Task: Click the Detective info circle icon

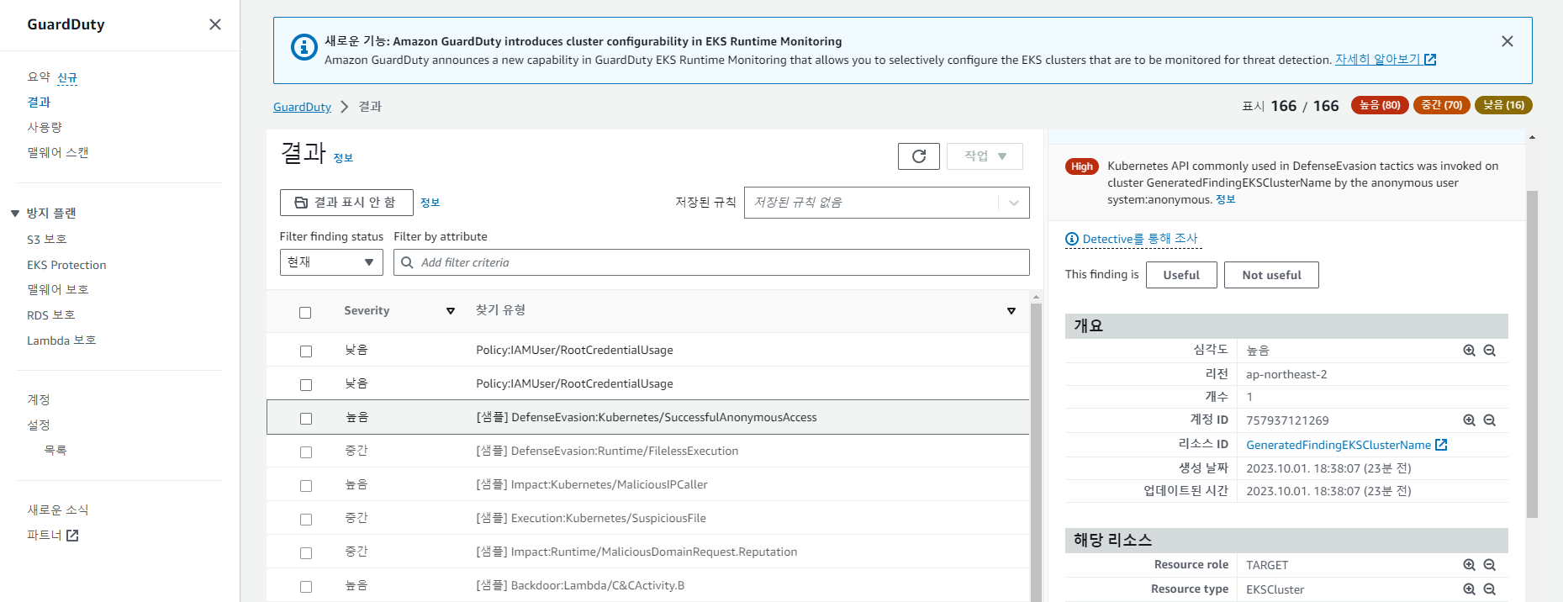Action: point(1072,240)
